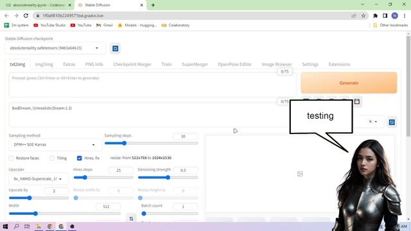The width and height of the screenshot is (411, 231).
Task: Open Chrome extensions puzzle icon
Action: pyautogui.click(x=375, y=15)
